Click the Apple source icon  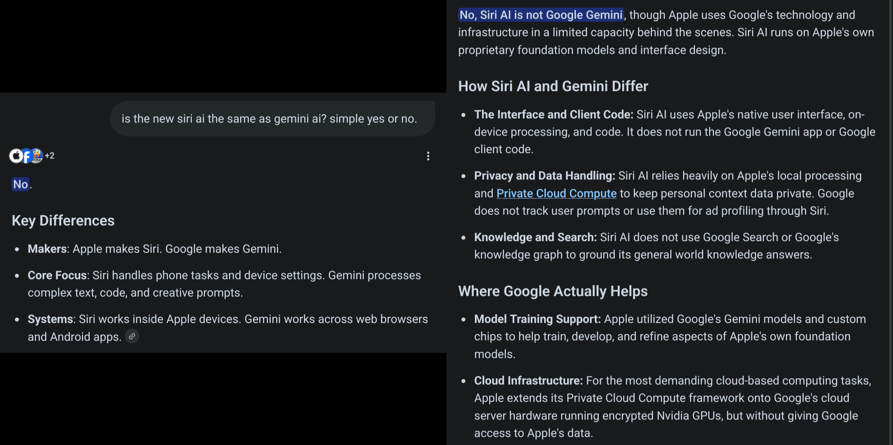point(17,156)
